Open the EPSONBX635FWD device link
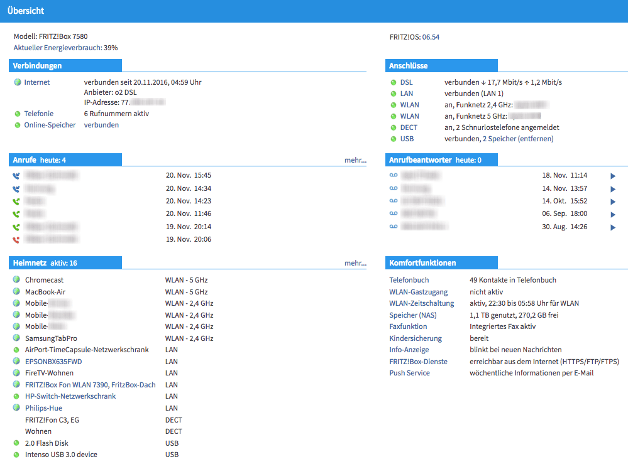 pos(53,362)
